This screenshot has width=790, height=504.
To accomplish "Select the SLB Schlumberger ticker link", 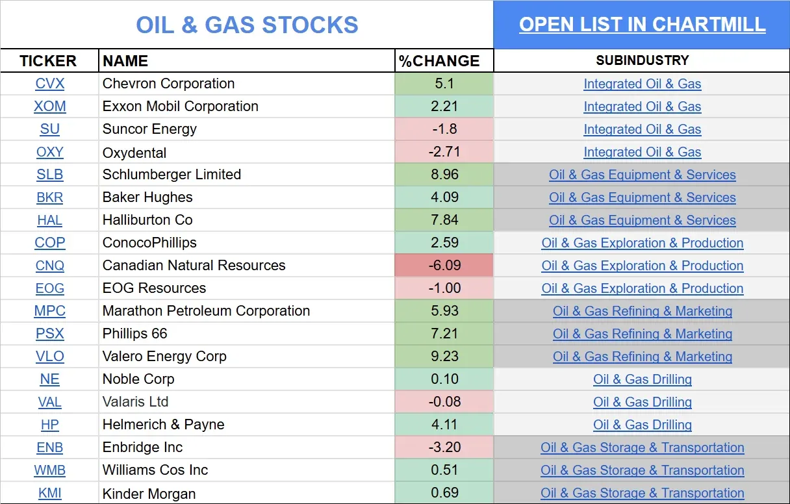I will (x=49, y=174).
